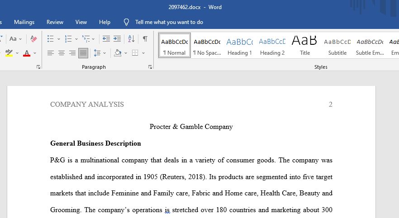Center the paragraph text
Screen dimensions: 399x218
(62, 53)
